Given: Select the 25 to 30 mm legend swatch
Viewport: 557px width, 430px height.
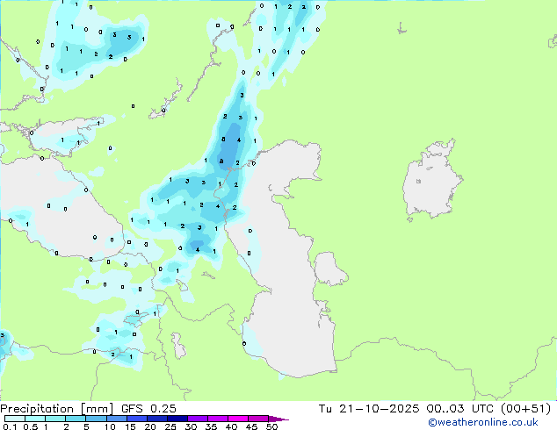Looking at the screenshot, I should [177, 419].
